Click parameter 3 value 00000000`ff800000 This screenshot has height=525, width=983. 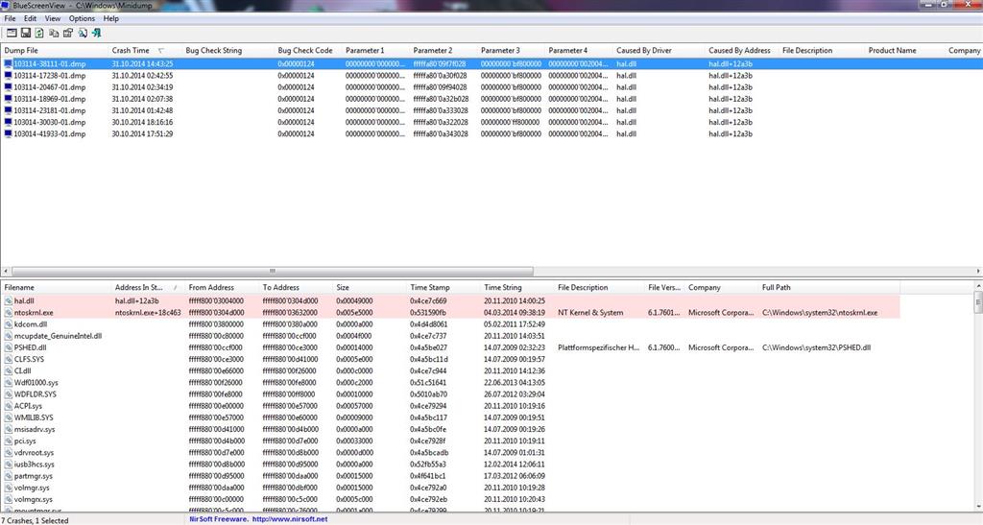pyautogui.click(x=511, y=122)
